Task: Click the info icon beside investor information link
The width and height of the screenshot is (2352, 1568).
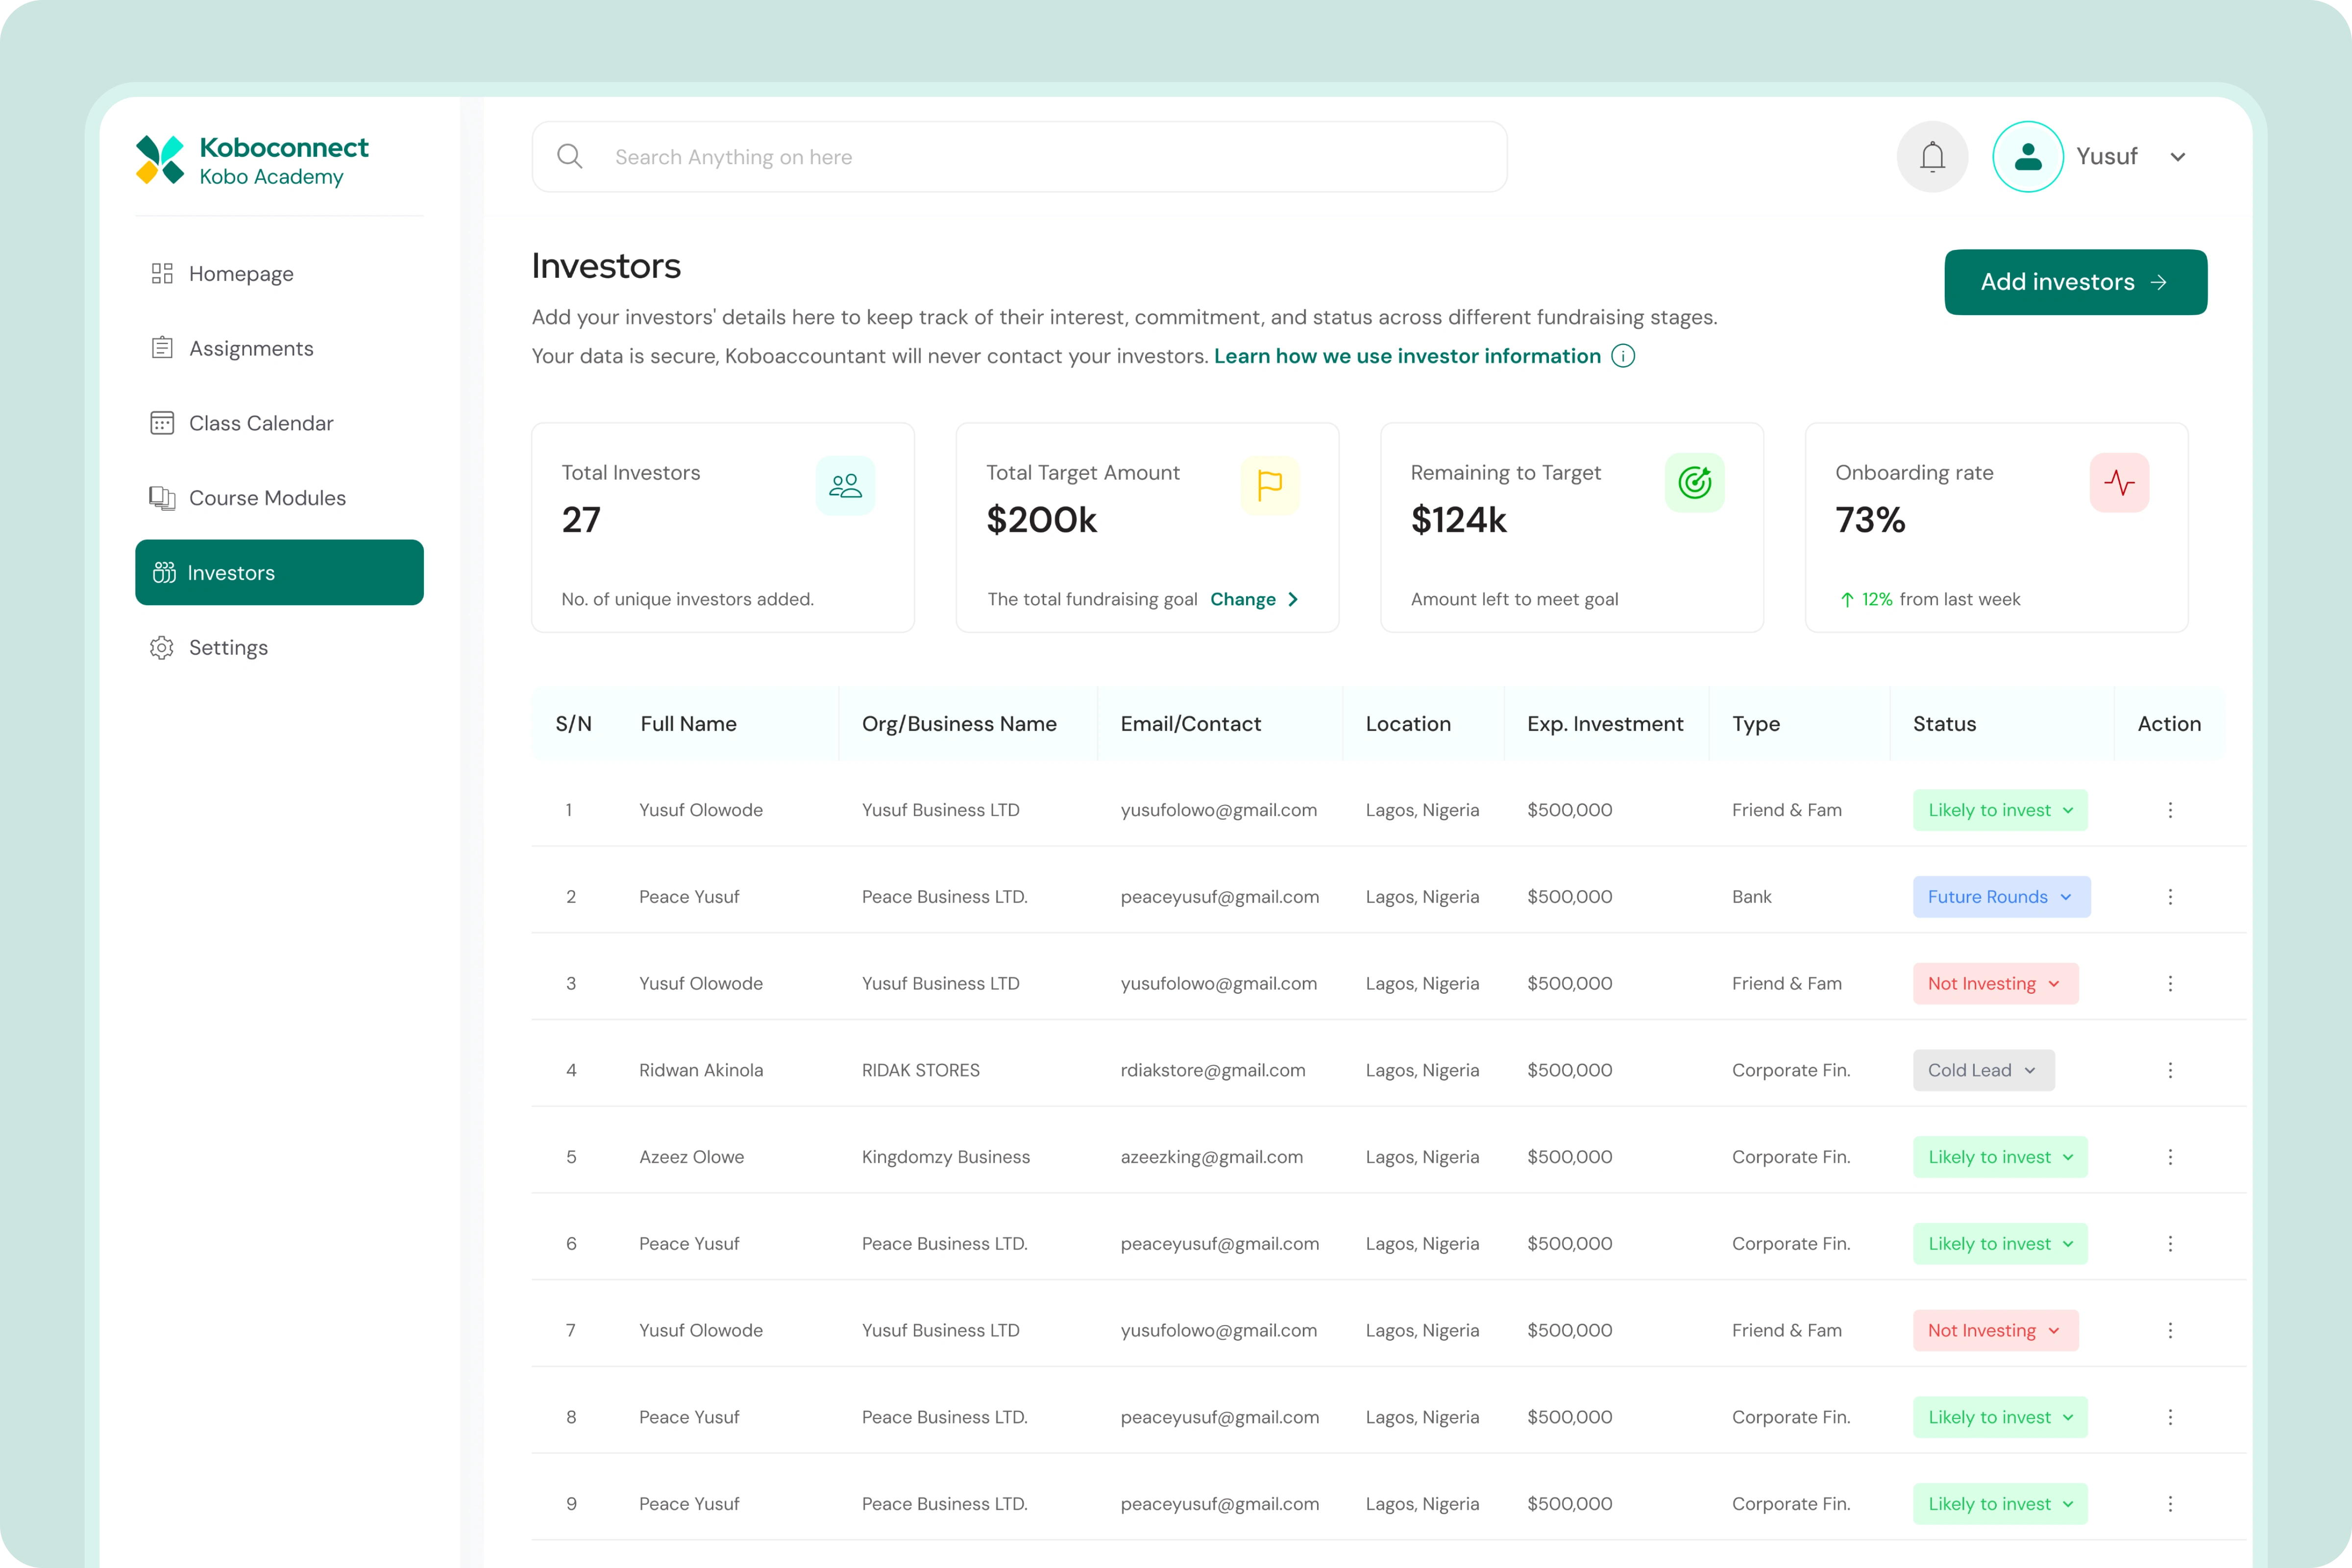Action: pyautogui.click(x=1623, y=356)
